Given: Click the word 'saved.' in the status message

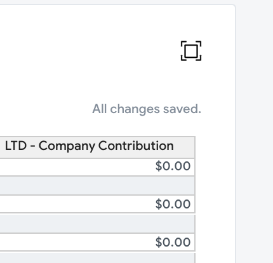Looking at the screenshot, I should click(x=182, y=109).
